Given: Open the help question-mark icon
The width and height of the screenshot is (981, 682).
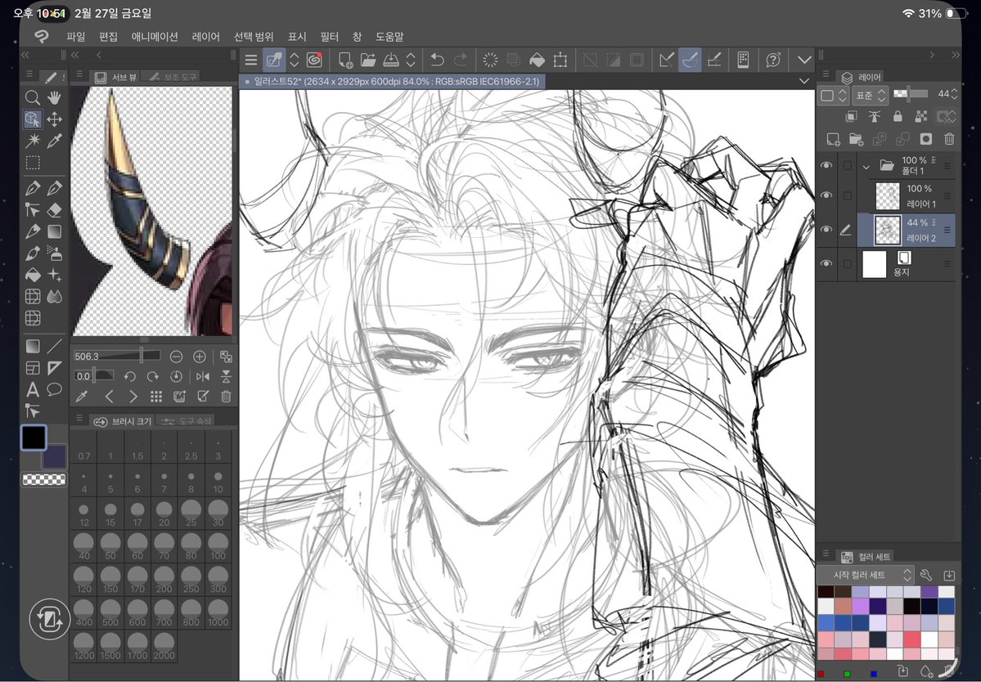Looking at the screenshot, I should 773,60.
